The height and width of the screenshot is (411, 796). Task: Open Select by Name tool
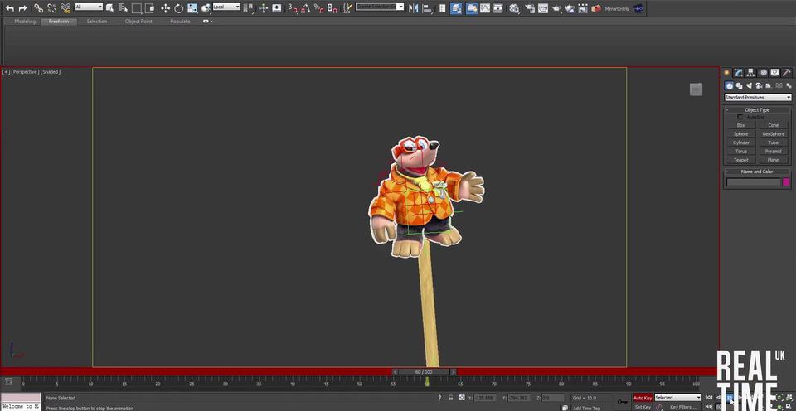[123, 8]
